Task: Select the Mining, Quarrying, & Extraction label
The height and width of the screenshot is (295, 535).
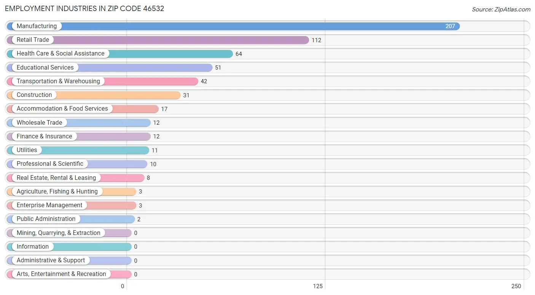Action: (59, 233)
